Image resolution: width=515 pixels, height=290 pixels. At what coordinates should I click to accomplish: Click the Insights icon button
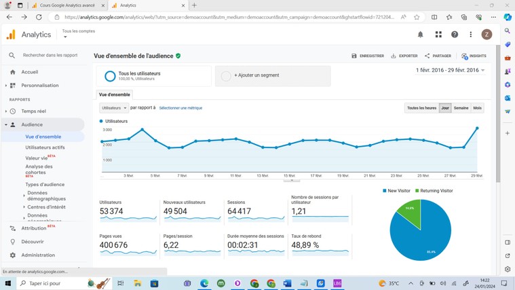pos(465,56)
